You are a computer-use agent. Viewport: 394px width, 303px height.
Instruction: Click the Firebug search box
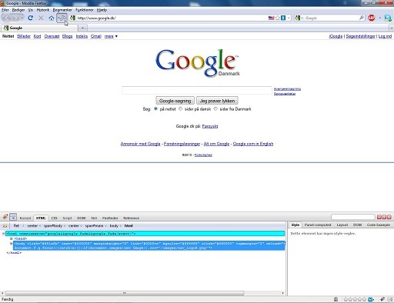(x=353, y=217)
